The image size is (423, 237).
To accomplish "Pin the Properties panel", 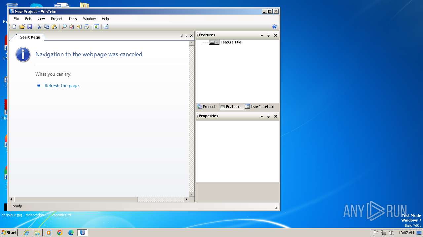I will click(x=268, y=116).
